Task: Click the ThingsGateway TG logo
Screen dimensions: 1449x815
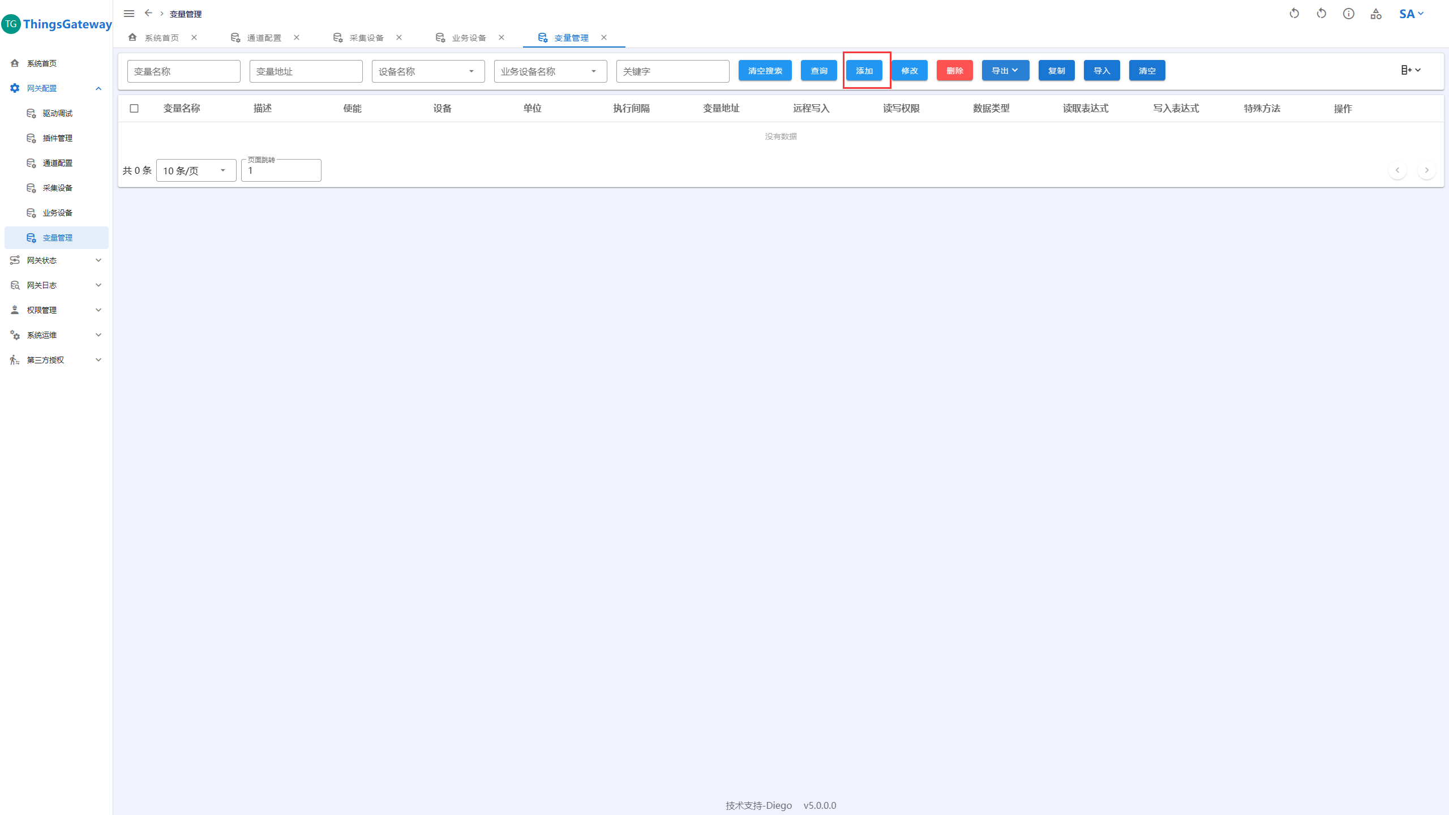Action: pos(11,24)
